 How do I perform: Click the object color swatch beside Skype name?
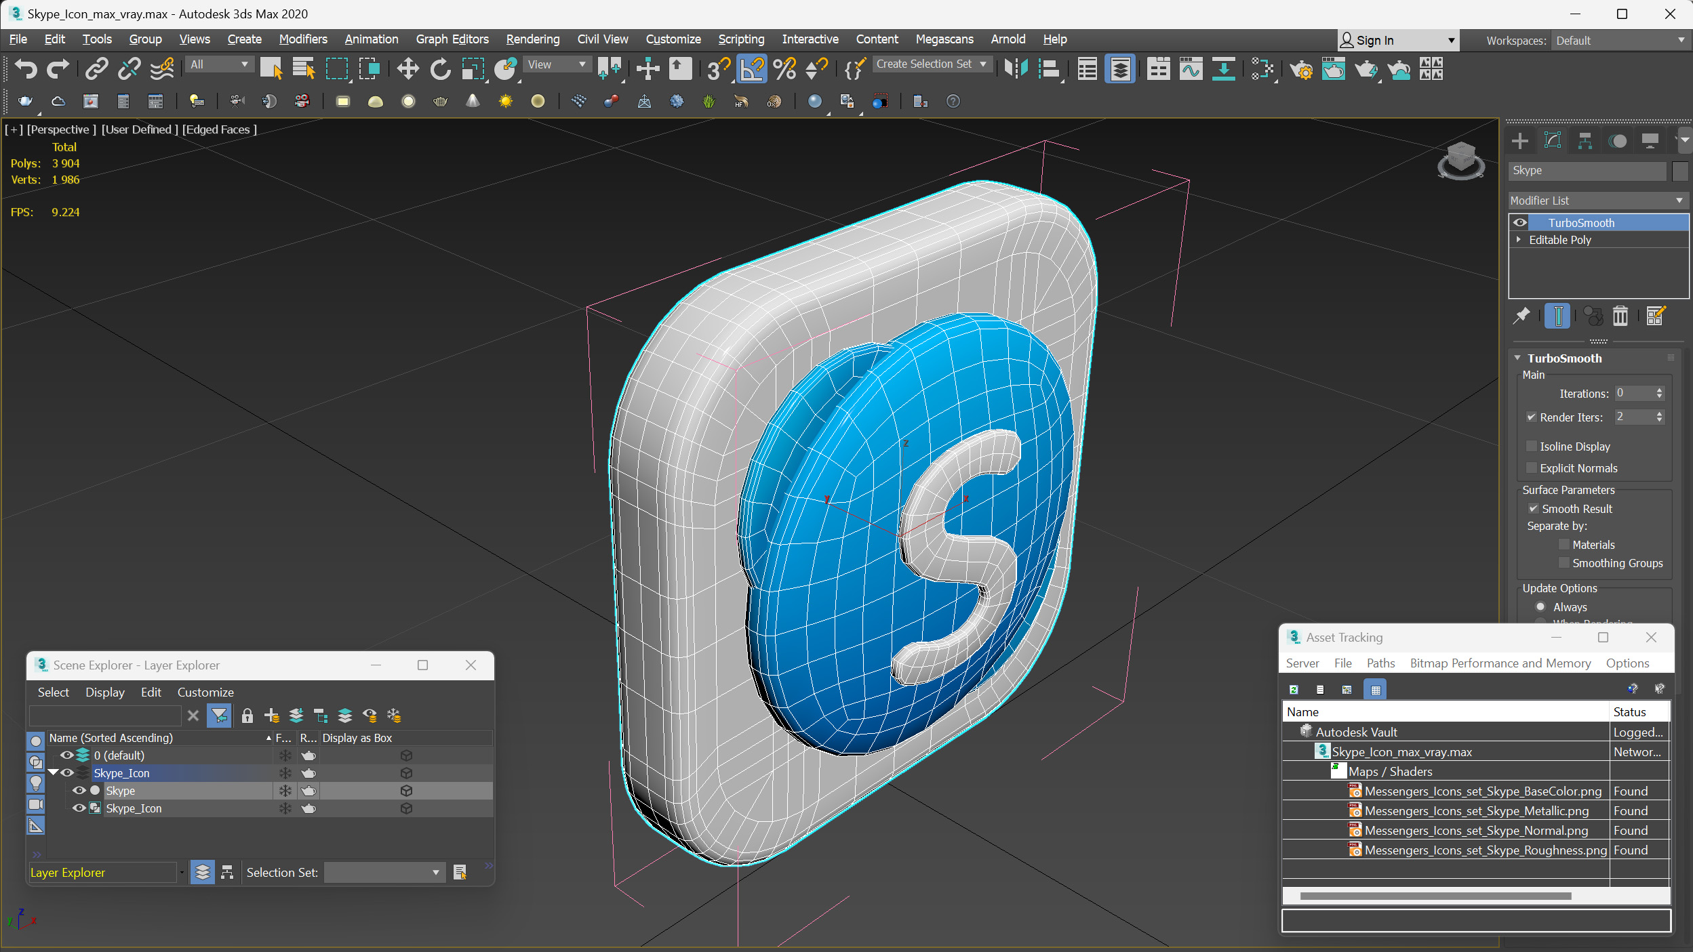pos(1680,171)
